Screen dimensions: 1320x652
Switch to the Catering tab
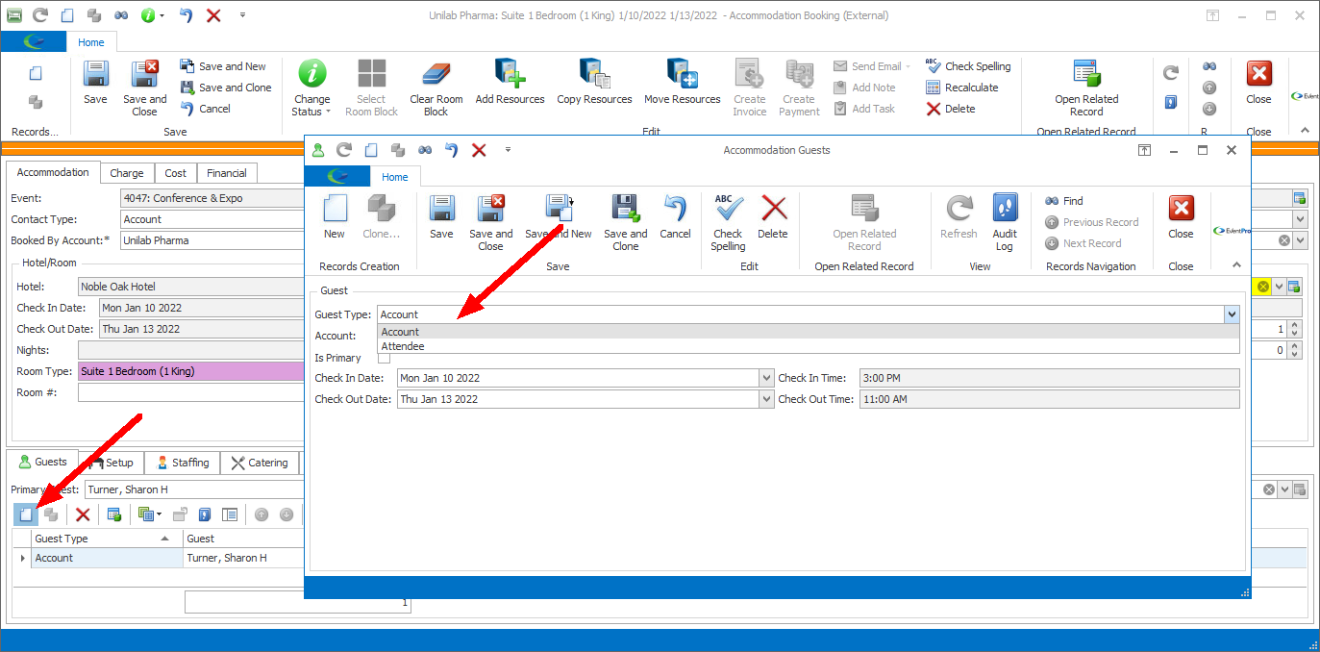point(260,463)
